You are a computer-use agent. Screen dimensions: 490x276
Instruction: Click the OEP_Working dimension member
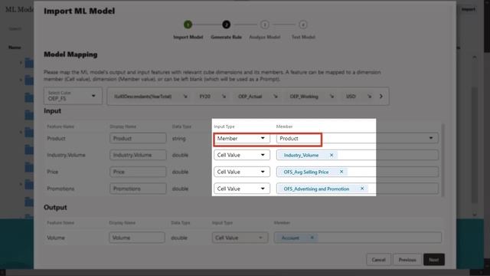(304, 97)
